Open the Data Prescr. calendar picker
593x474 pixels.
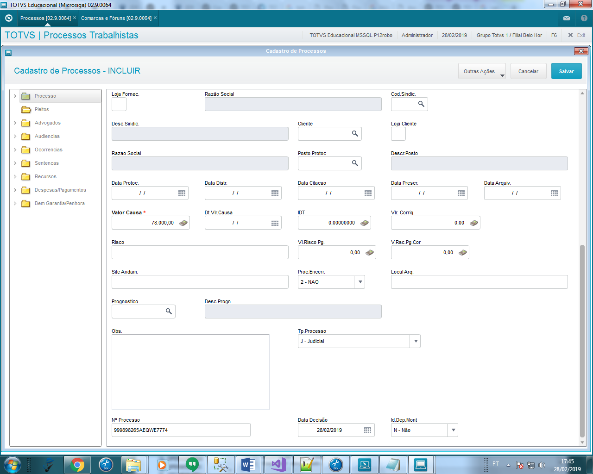461,193
